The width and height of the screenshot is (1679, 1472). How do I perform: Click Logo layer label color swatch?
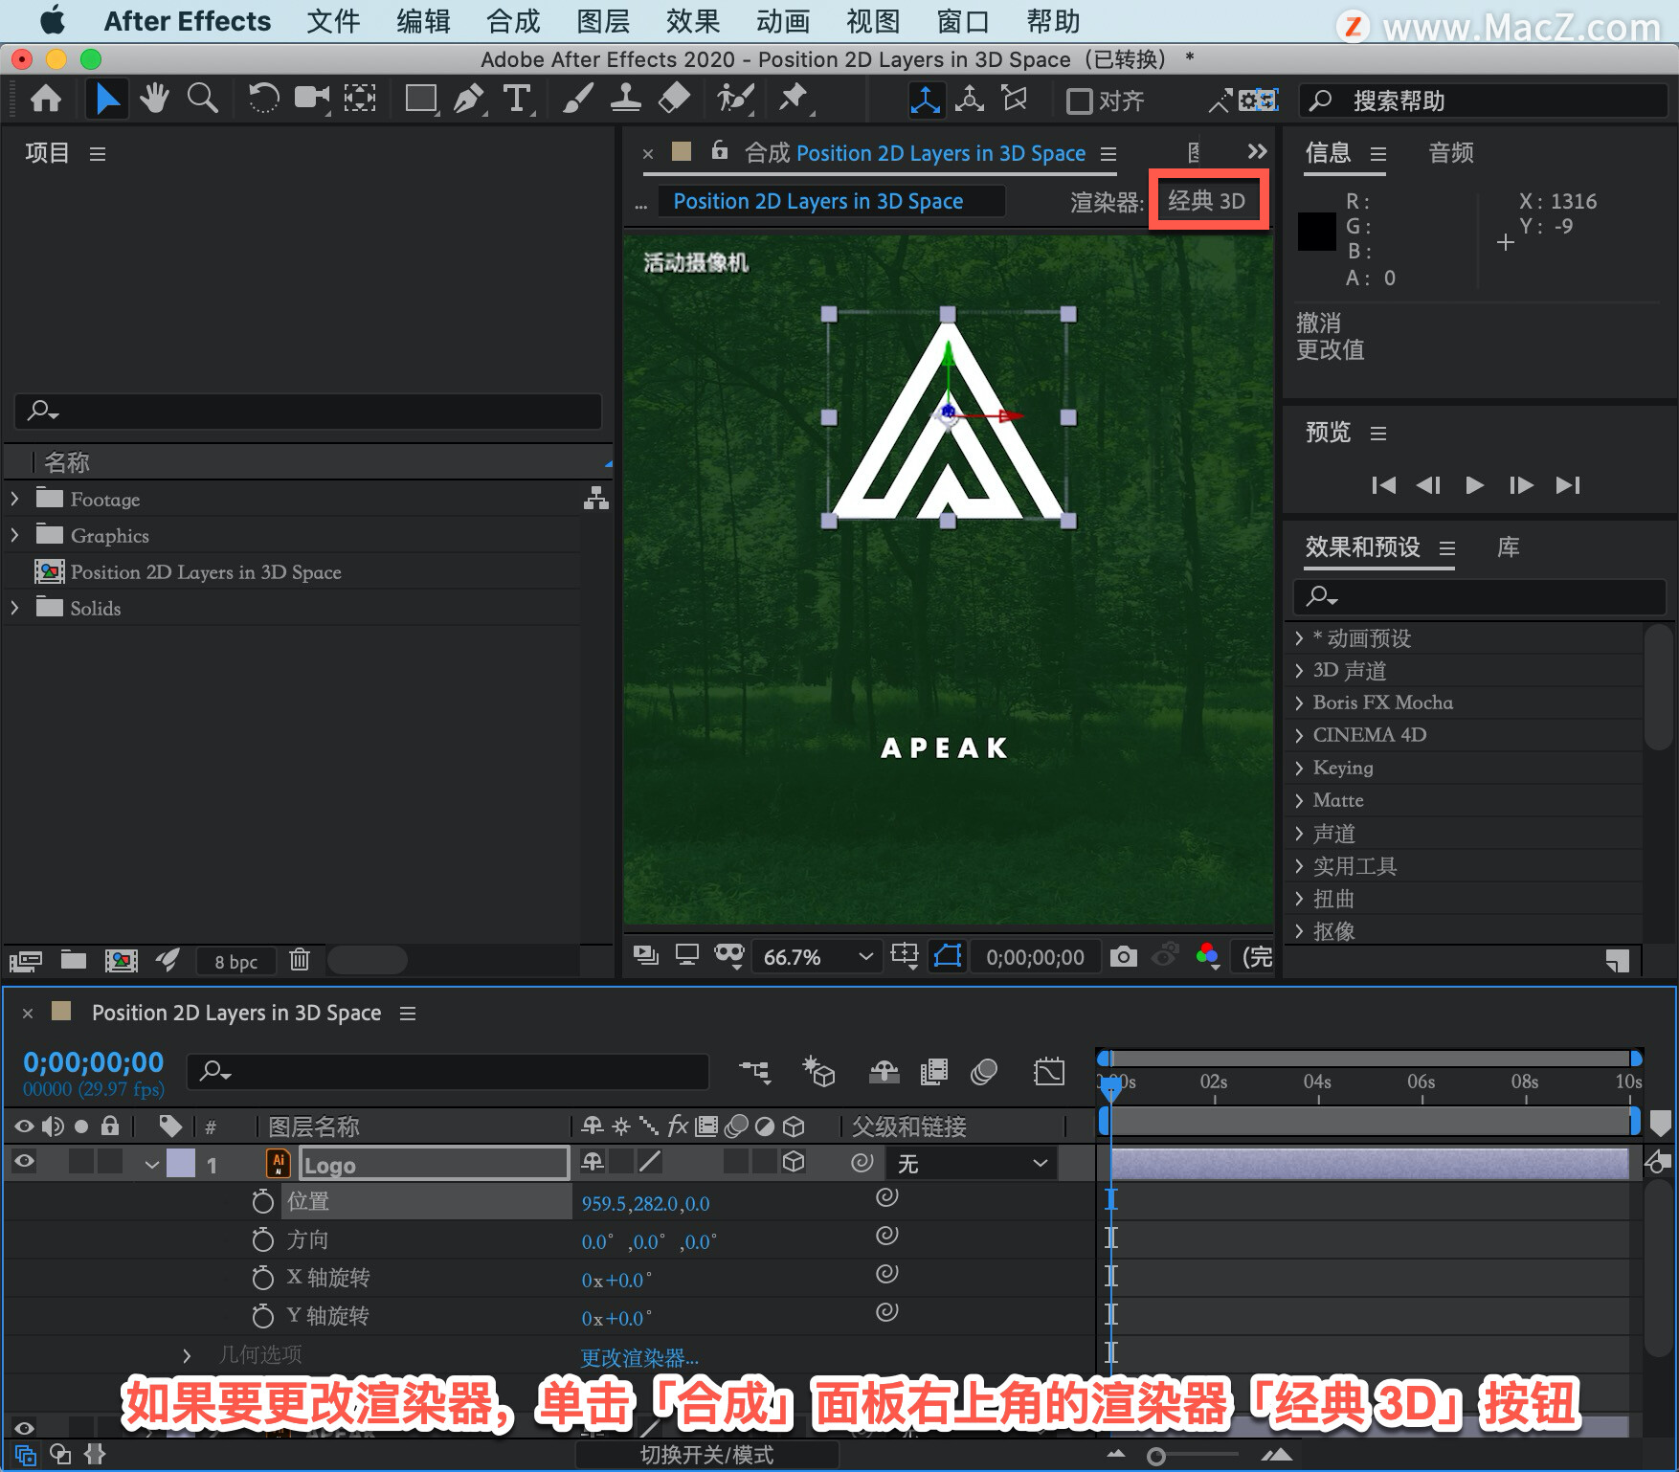coord(181,1163)
